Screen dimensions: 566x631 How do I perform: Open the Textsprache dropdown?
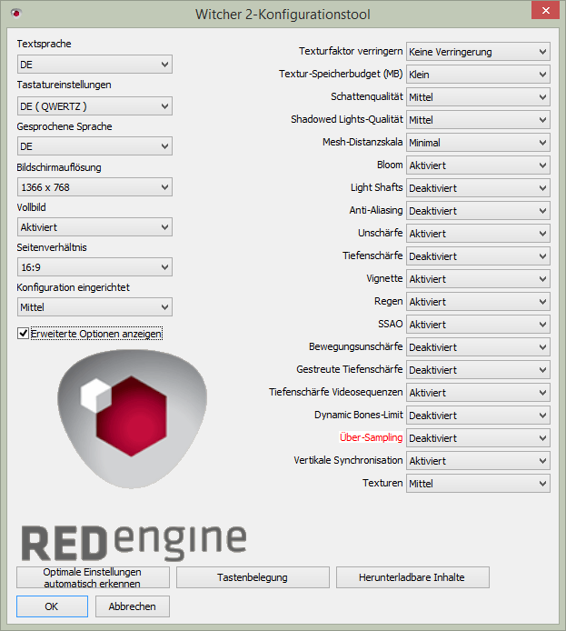(x=94, y=65)
